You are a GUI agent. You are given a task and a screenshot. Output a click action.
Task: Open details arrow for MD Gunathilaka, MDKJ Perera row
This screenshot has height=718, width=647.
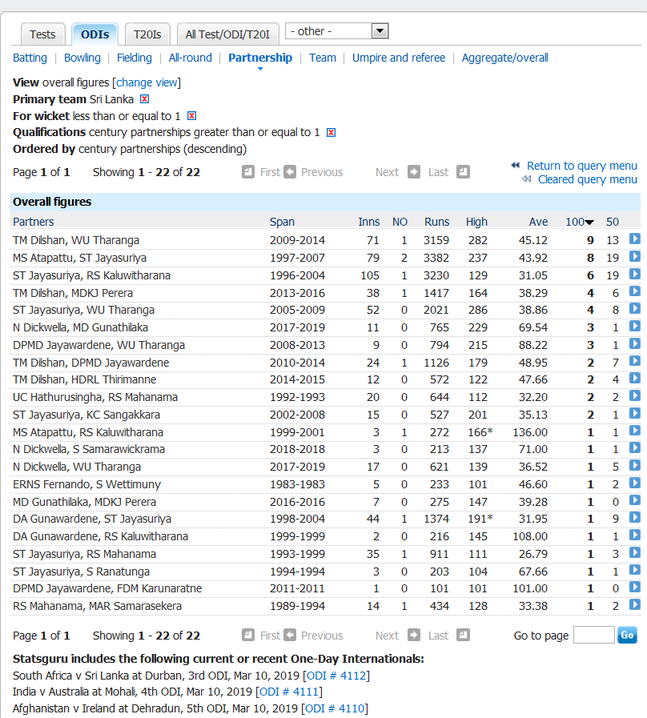click(635, 500)
